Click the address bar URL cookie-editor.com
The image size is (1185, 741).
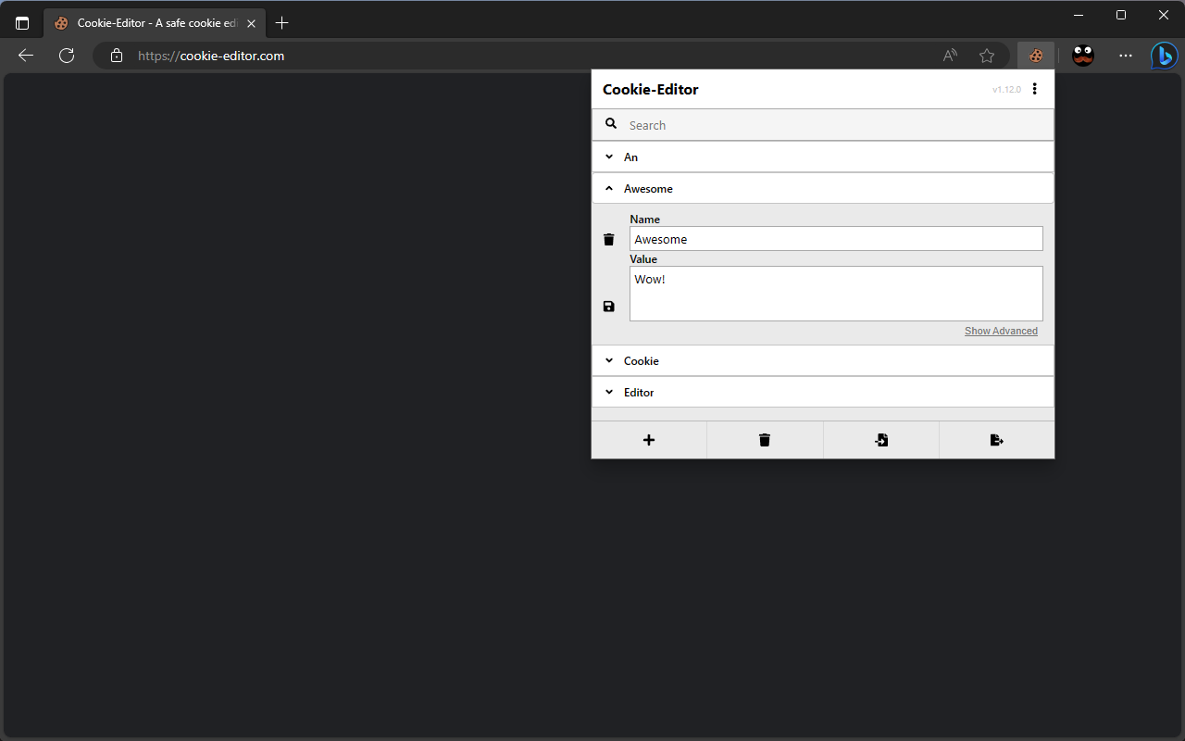(211, 56)
